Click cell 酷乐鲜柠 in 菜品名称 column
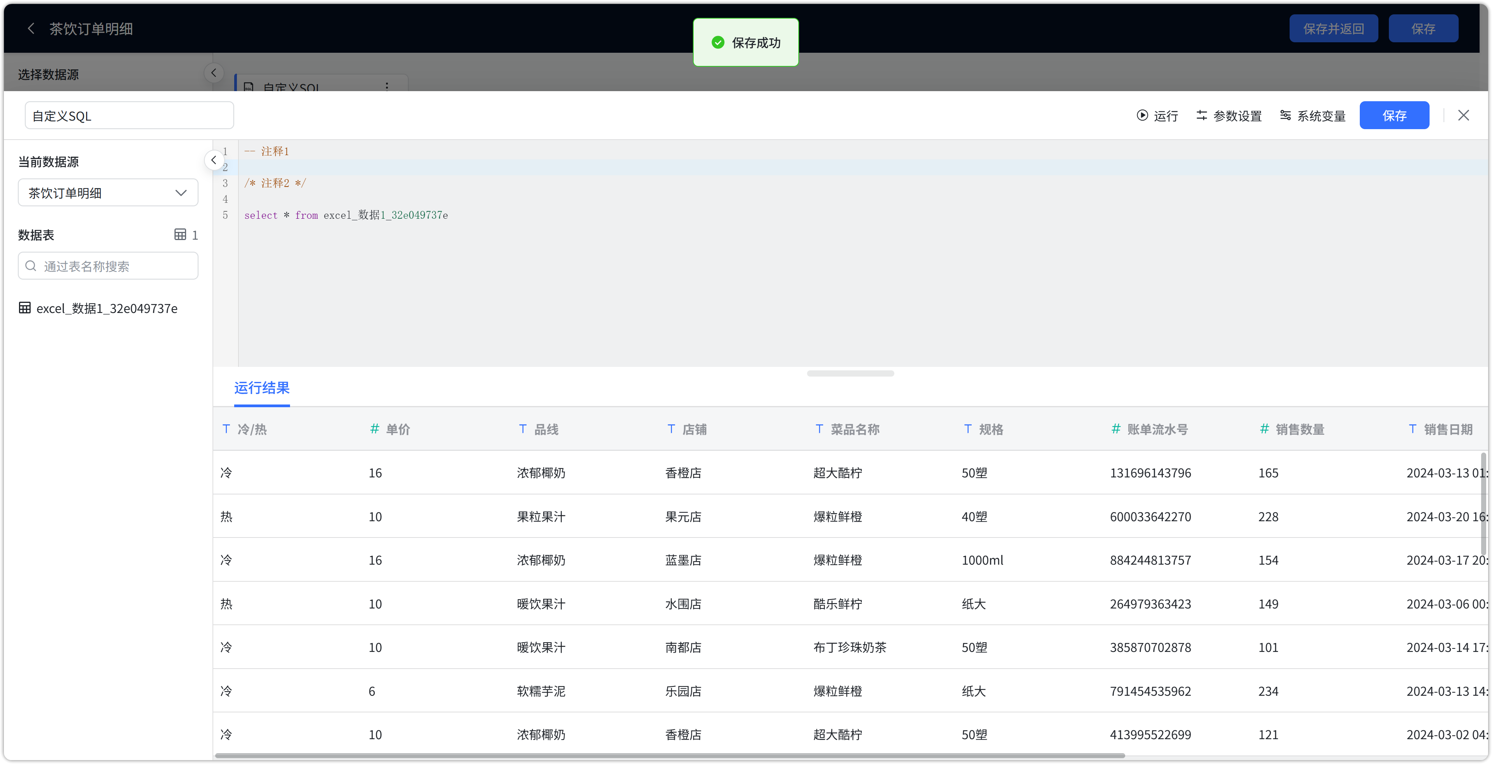 (838, 603)
